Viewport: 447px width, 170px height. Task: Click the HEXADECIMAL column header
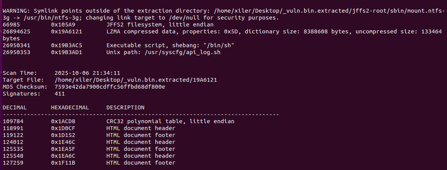70,107
